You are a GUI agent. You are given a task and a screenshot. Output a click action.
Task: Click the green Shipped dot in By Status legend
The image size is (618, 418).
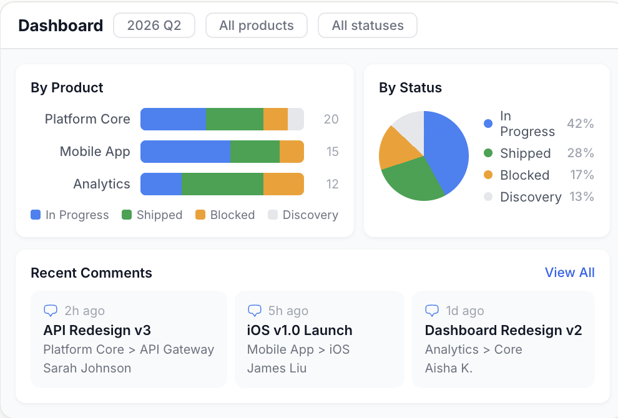tap(487, 153)
